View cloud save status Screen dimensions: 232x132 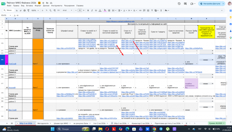coord(51,3)
